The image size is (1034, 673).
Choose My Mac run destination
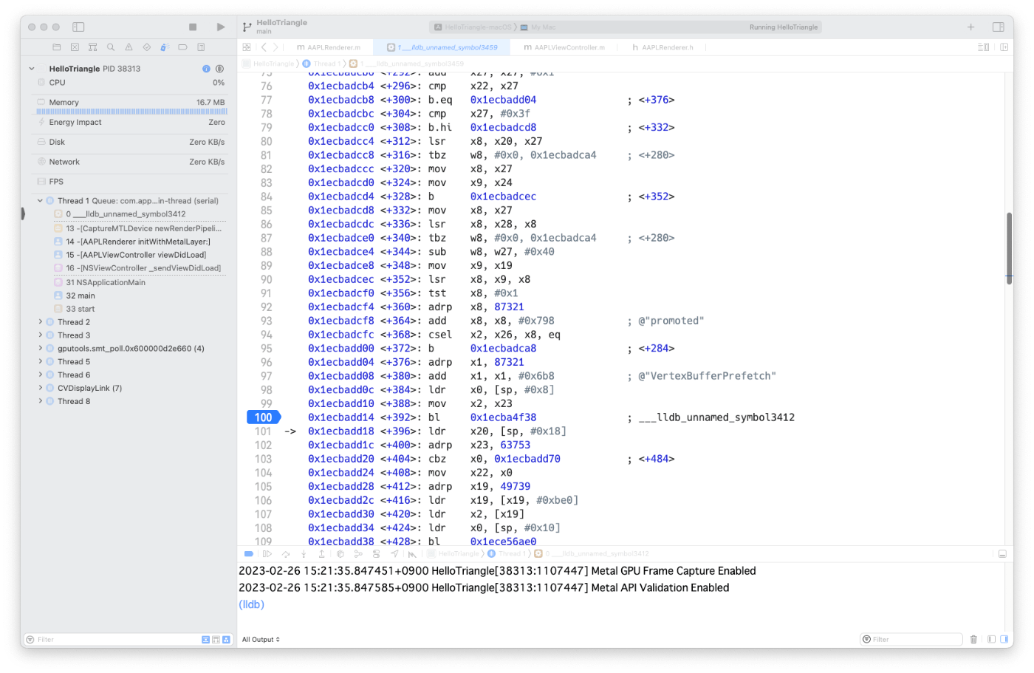tap(538, 27)
